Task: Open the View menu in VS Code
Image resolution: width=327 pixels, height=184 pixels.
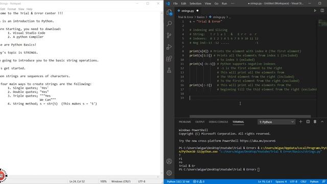Action: (x=208, y=4)
